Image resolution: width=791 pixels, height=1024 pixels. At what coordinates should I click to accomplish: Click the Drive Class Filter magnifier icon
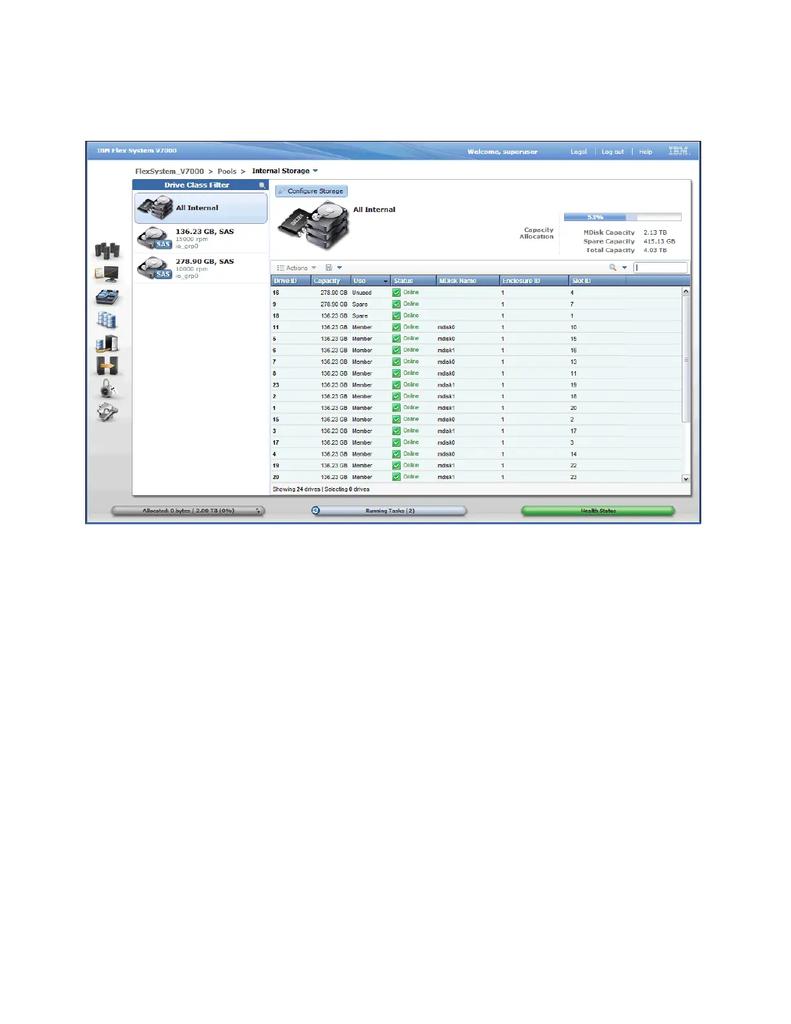[262, 186]
